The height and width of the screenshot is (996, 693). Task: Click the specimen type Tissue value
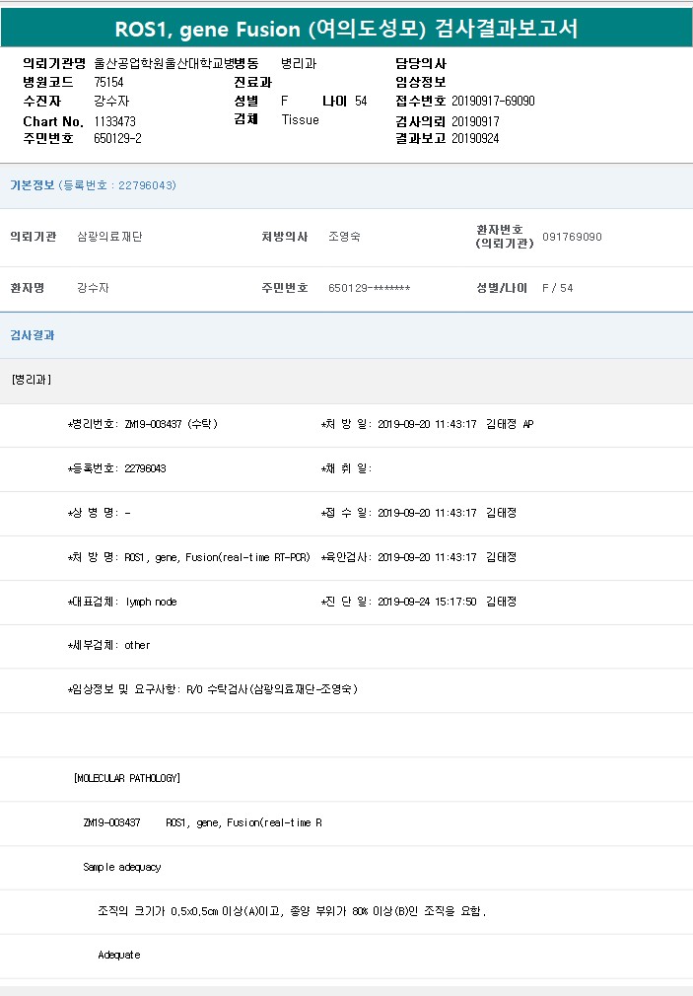pos(300,119)
